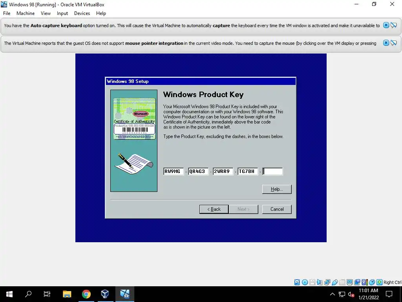Click the recording status icon

click(357, 282)
